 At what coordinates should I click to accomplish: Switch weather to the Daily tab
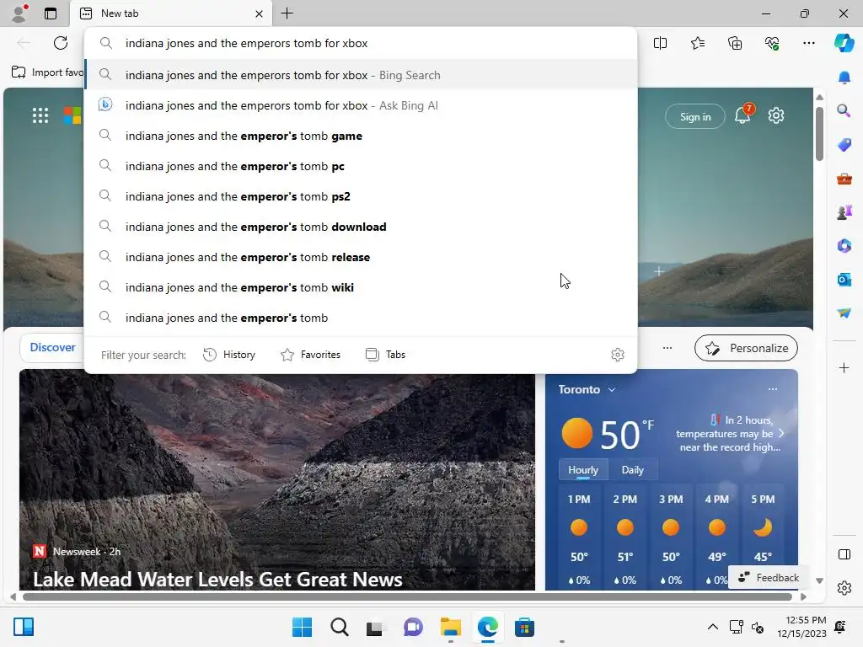click(632, 470)
